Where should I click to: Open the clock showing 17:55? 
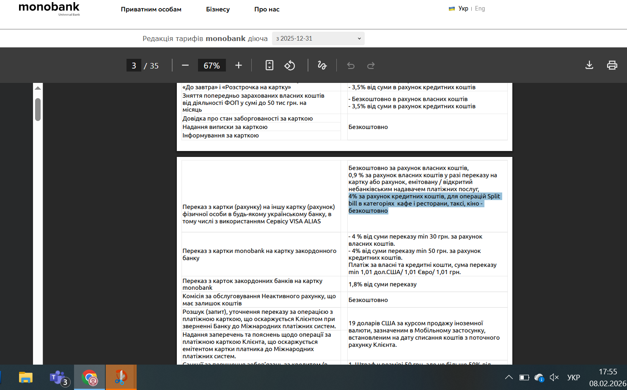(x=608, y=372)
